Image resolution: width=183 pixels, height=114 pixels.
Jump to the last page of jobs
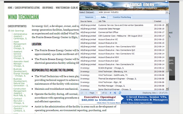pos(115,93)
